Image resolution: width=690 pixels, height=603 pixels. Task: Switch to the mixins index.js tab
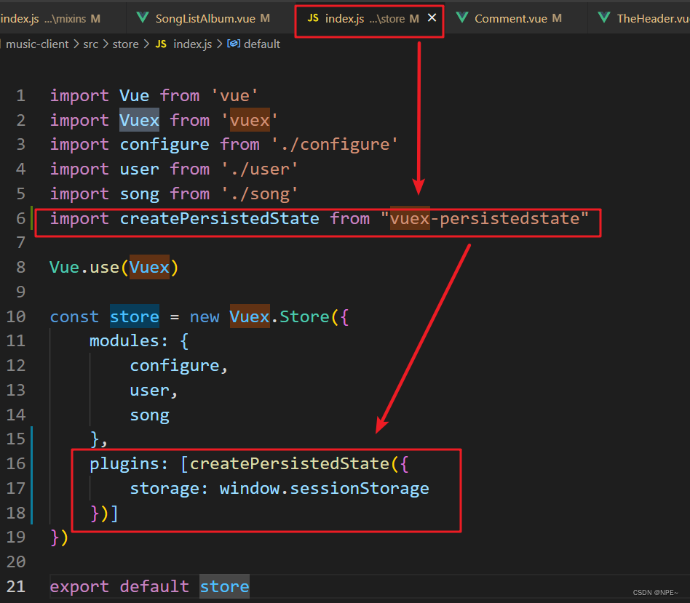coord(50,18)
